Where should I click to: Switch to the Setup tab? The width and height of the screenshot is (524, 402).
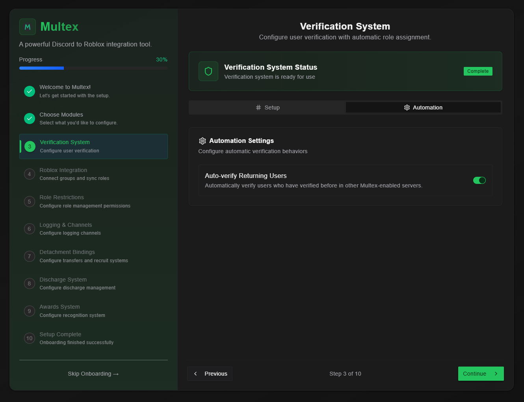[268, 107]
